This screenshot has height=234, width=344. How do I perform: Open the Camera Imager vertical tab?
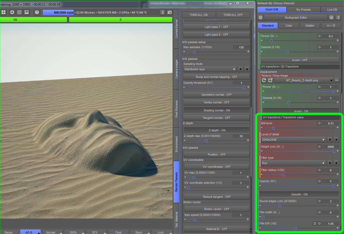click(x=177, y=69)
